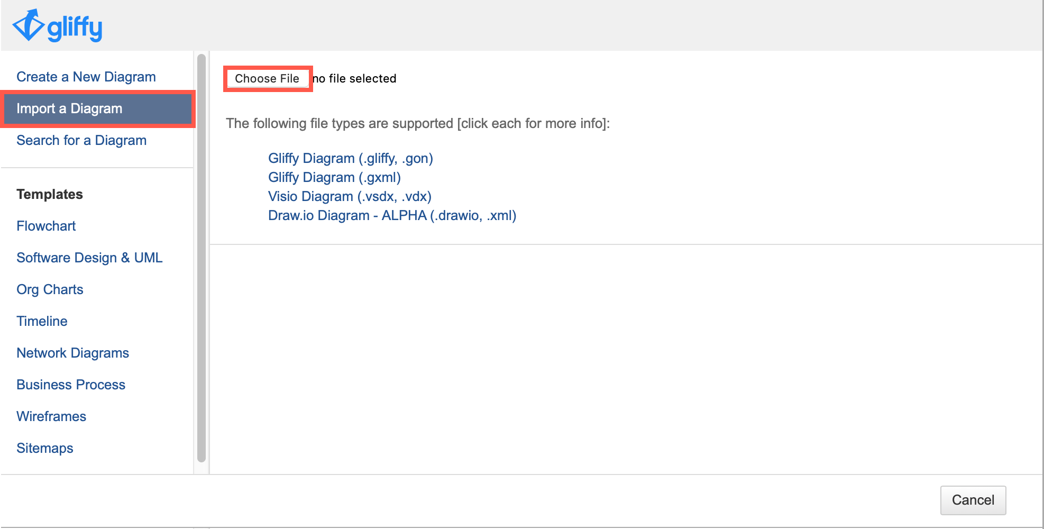The height and width of the screenshot is (529, 1044).
Task: Open the Org Charts templates
Action: click(x=50, y=289)
